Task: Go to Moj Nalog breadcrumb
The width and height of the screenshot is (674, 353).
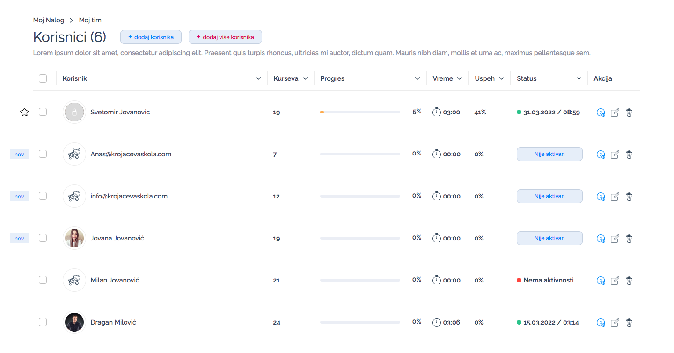Action: [x=49, y=20]
